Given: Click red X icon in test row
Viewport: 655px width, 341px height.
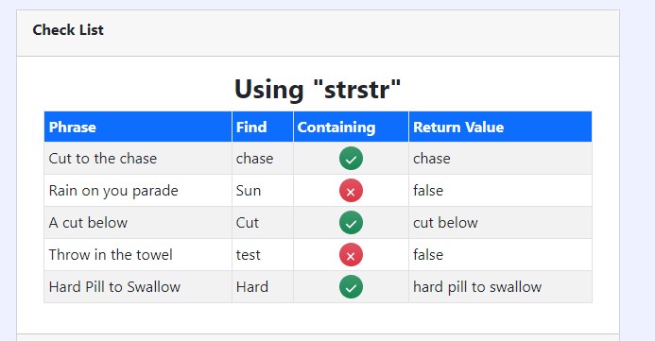Looking at the screenshot, I should click(x=351, y=255).
